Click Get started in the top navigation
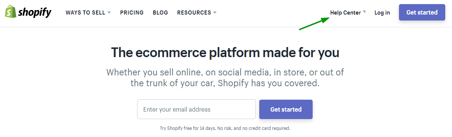The height and width of the screenshot is (137, 452). click(422, 12)
